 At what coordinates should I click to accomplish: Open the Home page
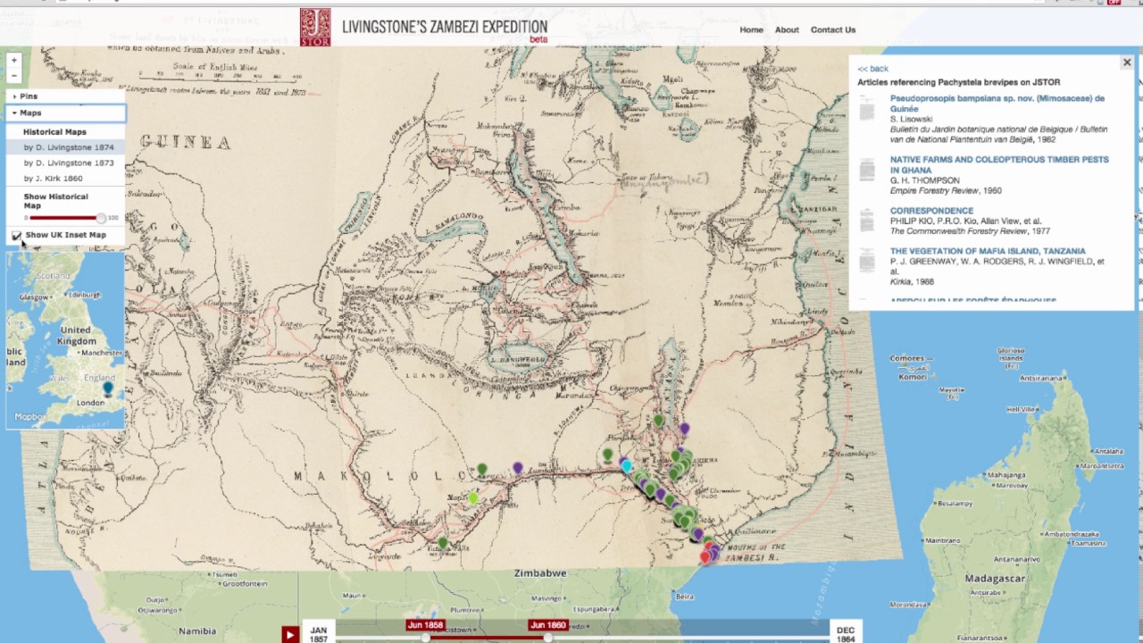(x=751, y=29)
